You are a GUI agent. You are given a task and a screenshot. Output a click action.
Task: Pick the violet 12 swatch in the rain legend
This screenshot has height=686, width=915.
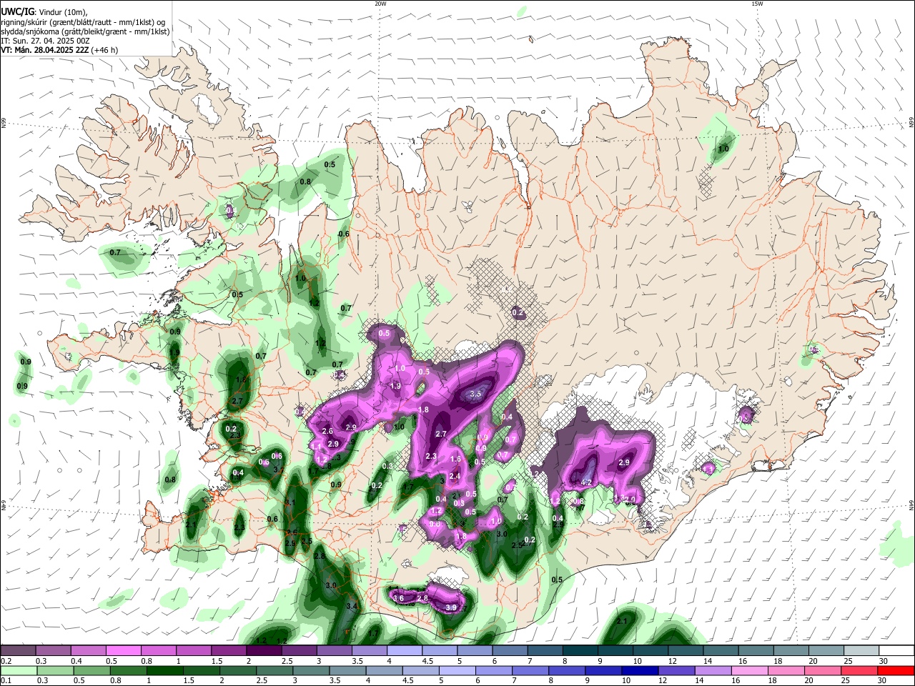pos(676,670)
